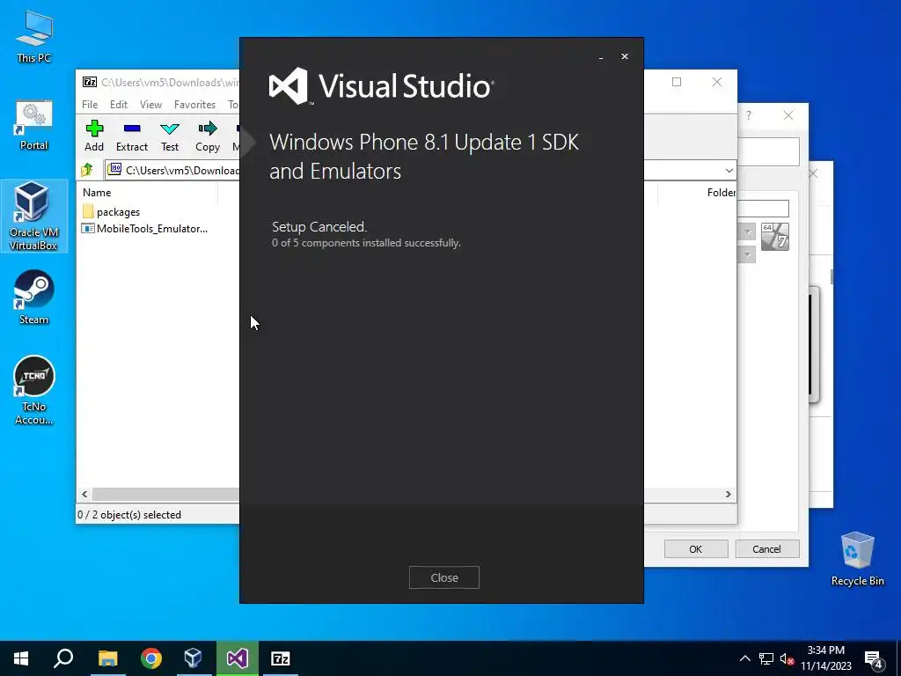
Task: Open the Portal desktop shortcut
Action: click(x=34, y=125)
